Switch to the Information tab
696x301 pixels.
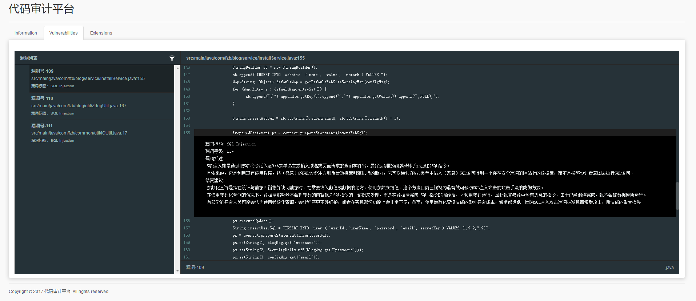(x=26, y=33)
